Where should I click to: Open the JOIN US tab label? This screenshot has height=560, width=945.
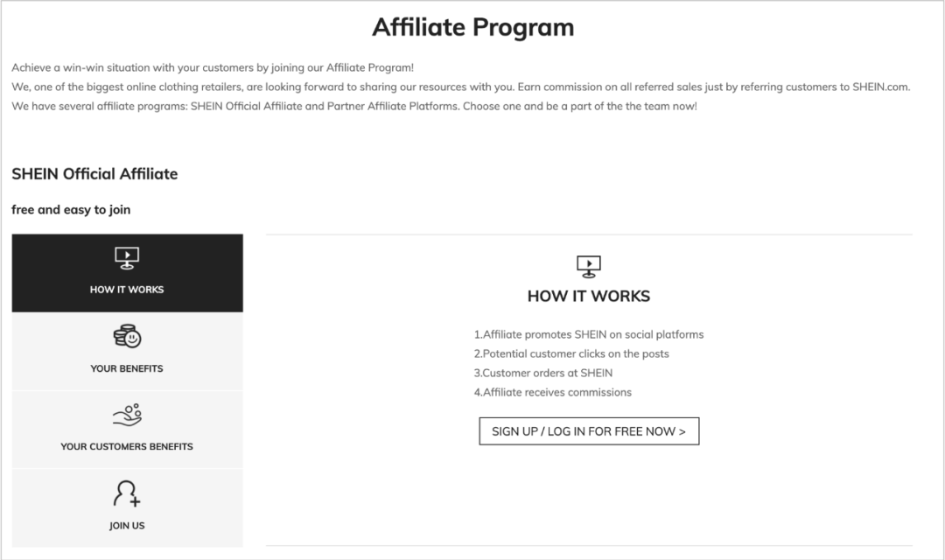point(127,526)
